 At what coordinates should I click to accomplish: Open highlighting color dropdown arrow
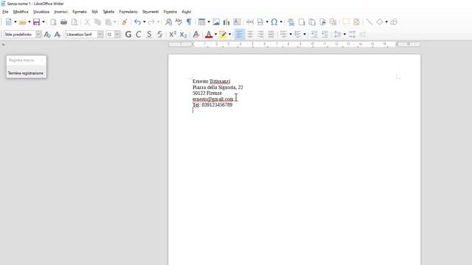point(229,35)
